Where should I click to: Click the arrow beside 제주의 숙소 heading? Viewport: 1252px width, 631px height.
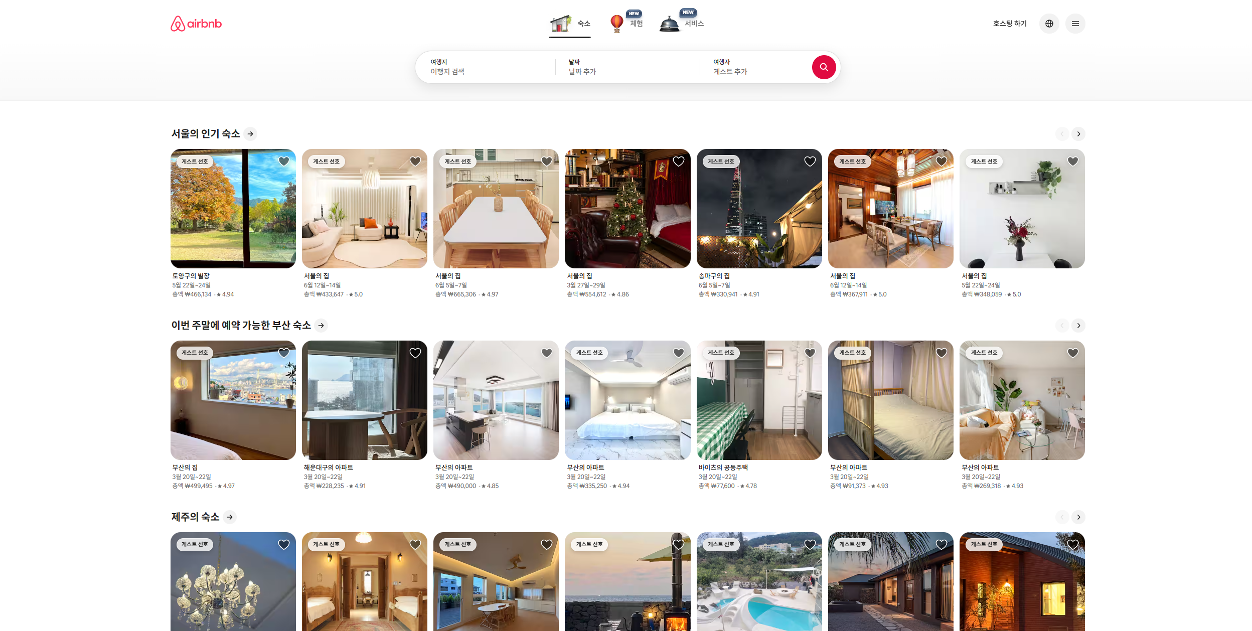(x=230, y=517)
